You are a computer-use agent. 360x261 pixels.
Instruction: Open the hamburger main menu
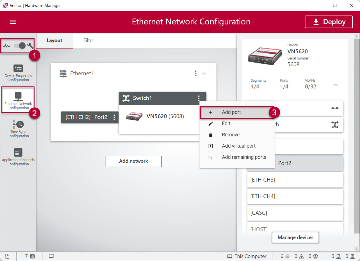(x=13, y=22)
